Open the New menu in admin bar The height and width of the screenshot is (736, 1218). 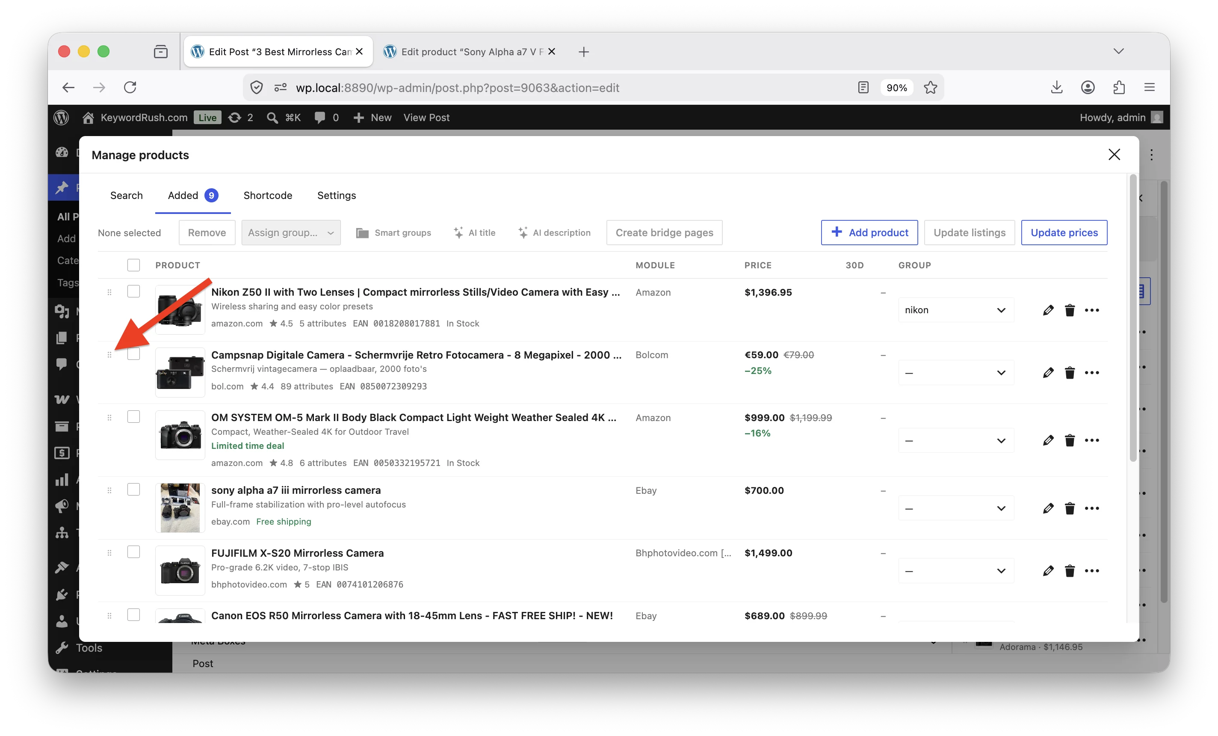click(x=372, y=117)
